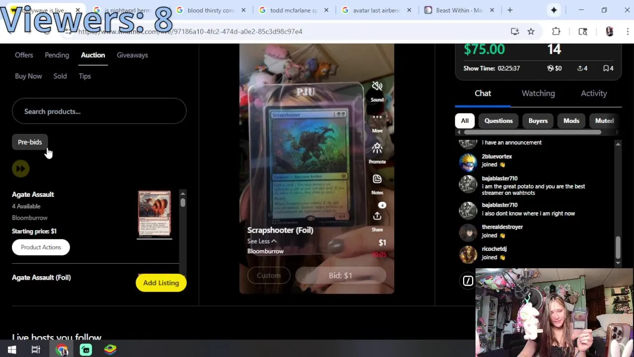Filter chat by Muted

click(604, 120)
